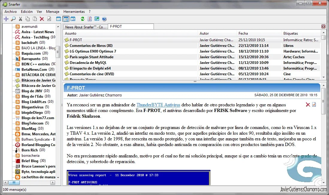This screenshot has width=329, height=195.
Task: Click the 100 mensaje(s) status bar text
Action: (x=14, y=190)
